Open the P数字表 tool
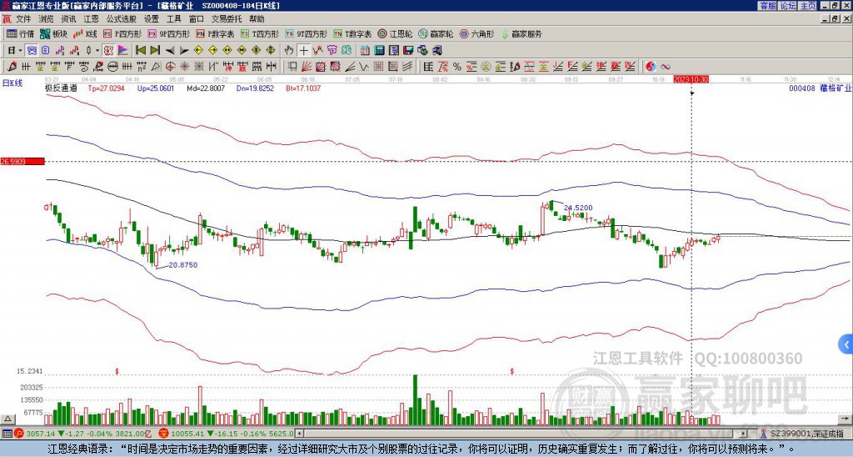Screen dimensions: 853x457 coord(215,33)
